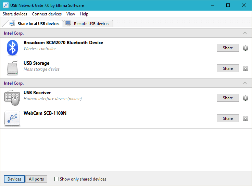Click the USB Storage drive icon
Screen dimensions: 252x186
[12, 68]
